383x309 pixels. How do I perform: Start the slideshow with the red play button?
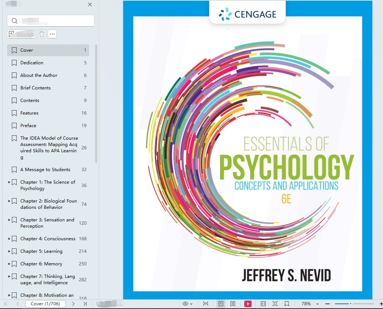click(248, 303)
